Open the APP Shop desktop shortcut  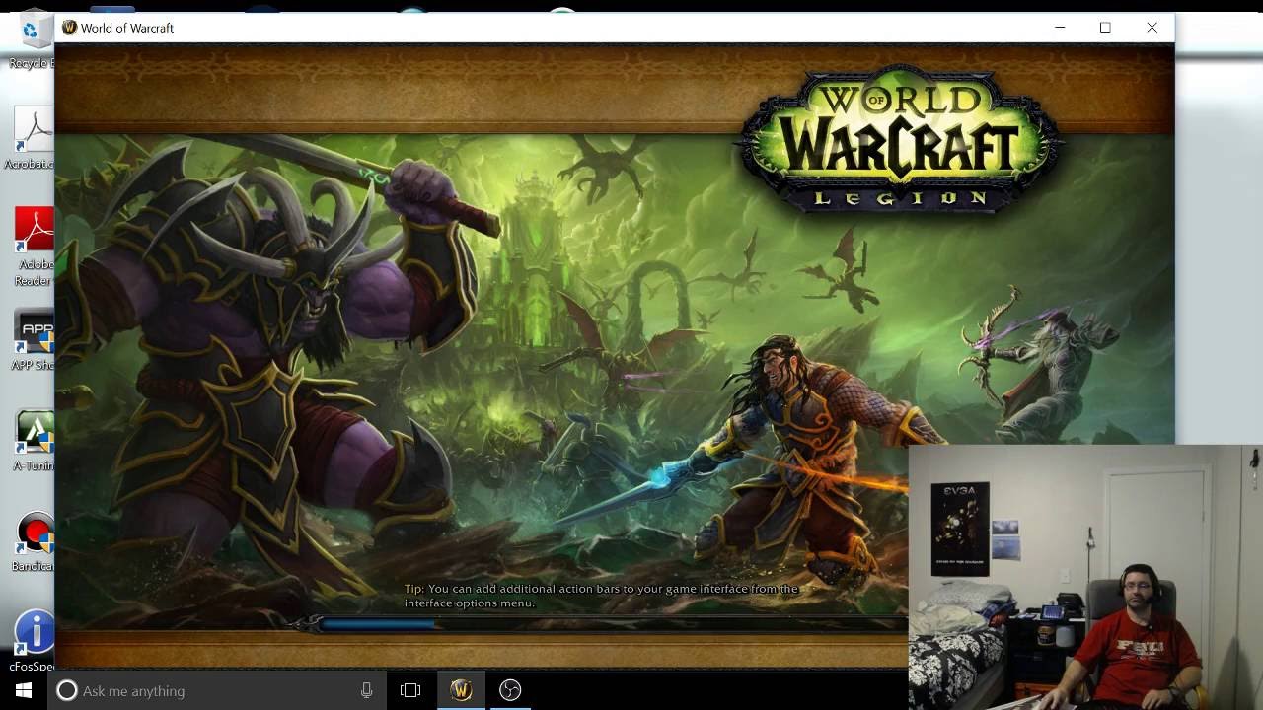[34, 341]
